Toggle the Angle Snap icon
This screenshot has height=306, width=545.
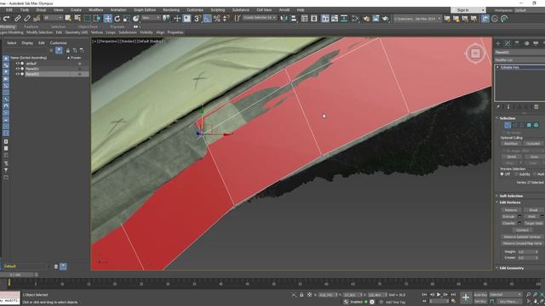pyautogui.click(x=207, y=19)
